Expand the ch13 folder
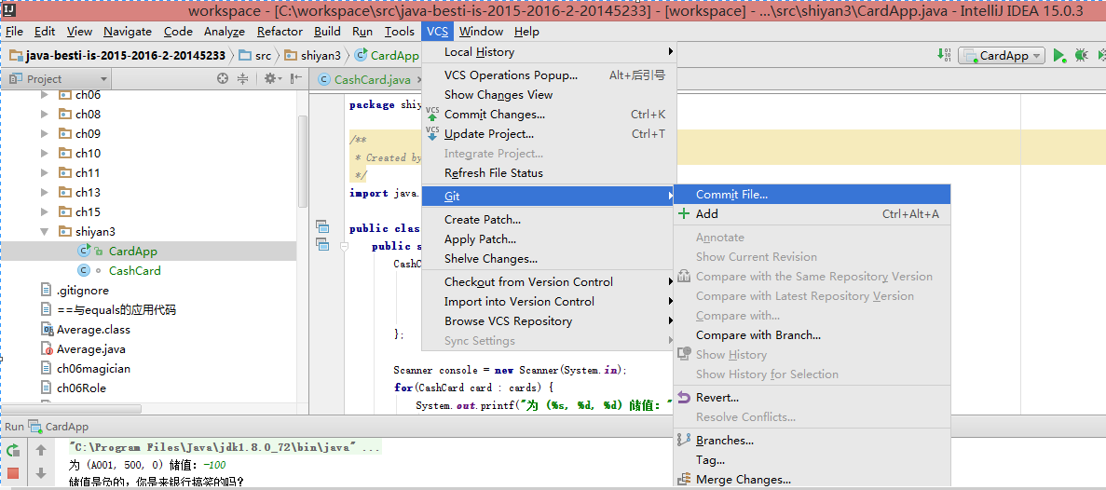Viewport: 1106px width, 490px height. click(45, 193)
